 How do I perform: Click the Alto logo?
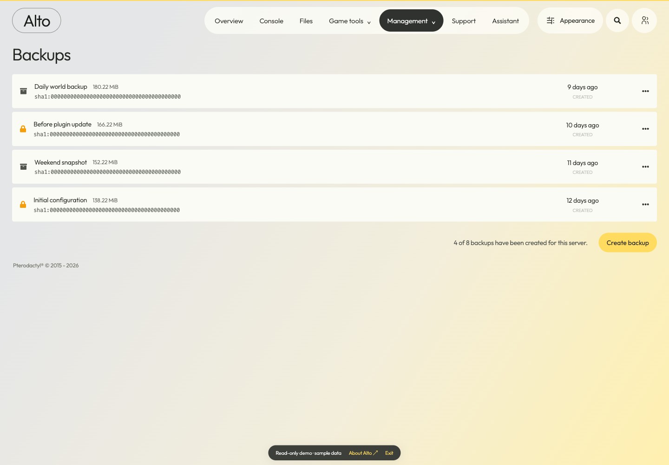[37, 20]
